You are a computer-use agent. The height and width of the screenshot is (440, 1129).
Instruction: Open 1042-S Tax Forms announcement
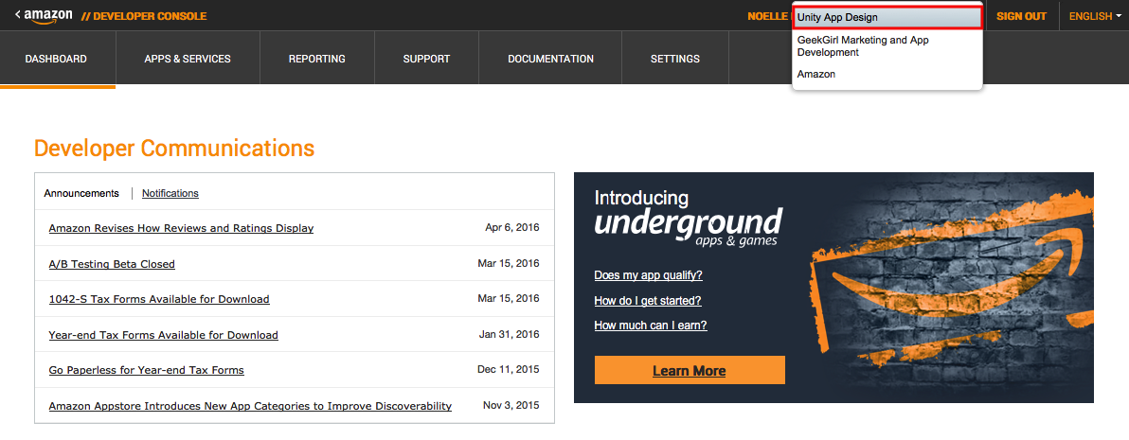point(159,299)
